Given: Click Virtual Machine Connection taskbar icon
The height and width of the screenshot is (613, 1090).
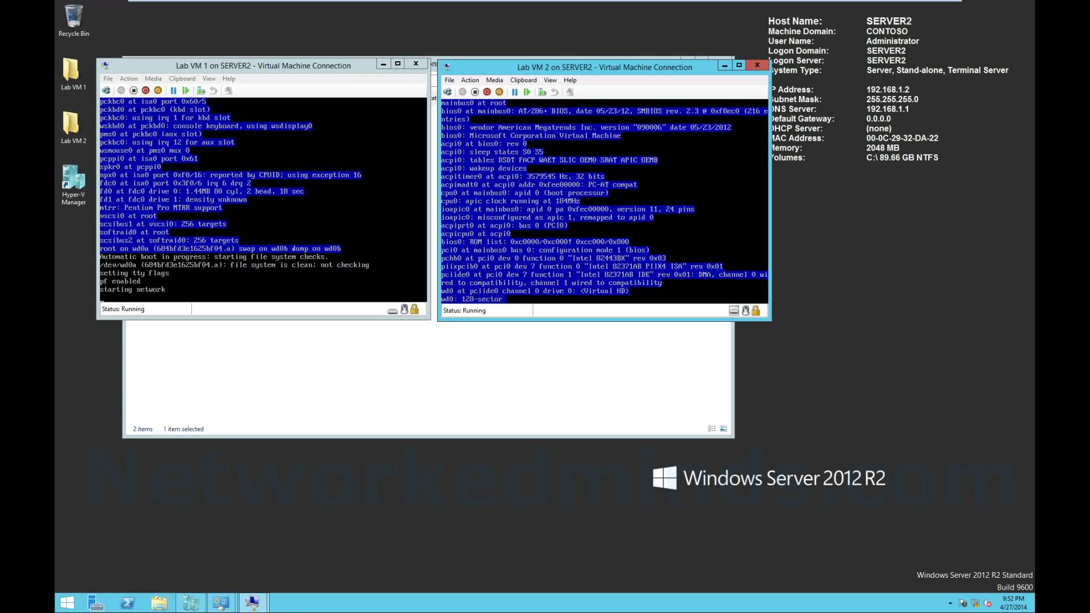Looking at the screenshot, I should pyautogui.click(x=252, y=603).
